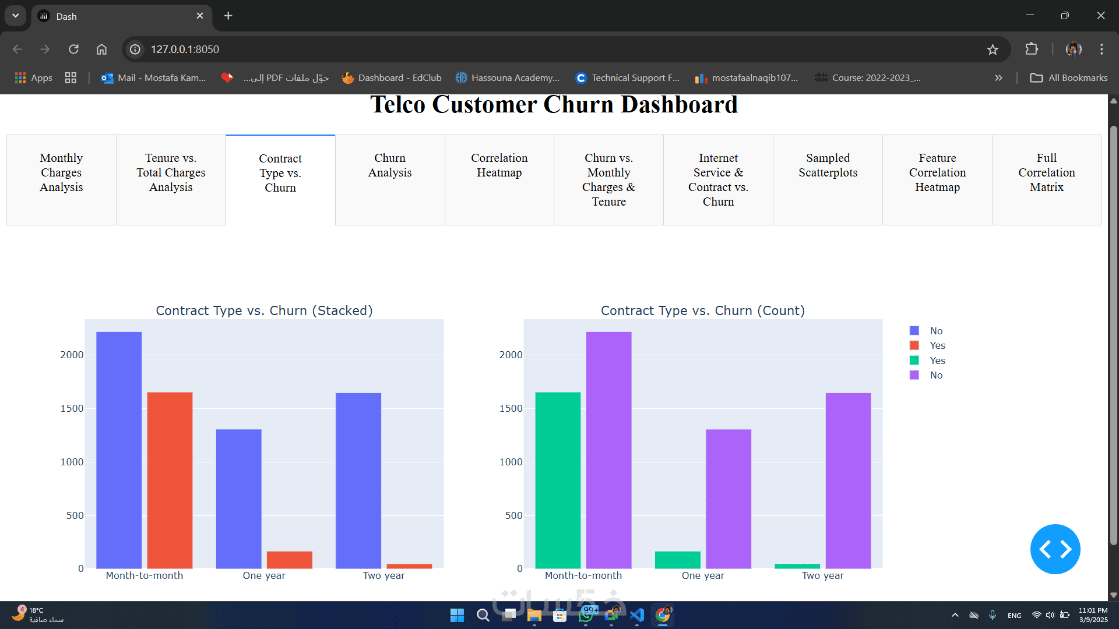Expand the hidden bookmarks overflow chevron
Screen dimensions: 1119x629
998,78
